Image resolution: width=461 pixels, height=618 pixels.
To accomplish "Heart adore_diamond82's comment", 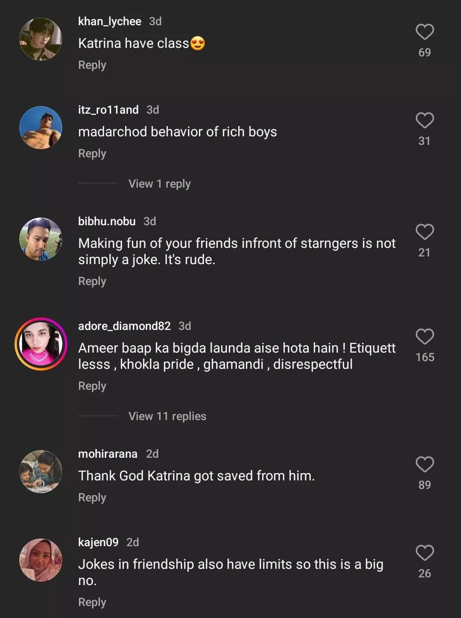I will (425, 337).
